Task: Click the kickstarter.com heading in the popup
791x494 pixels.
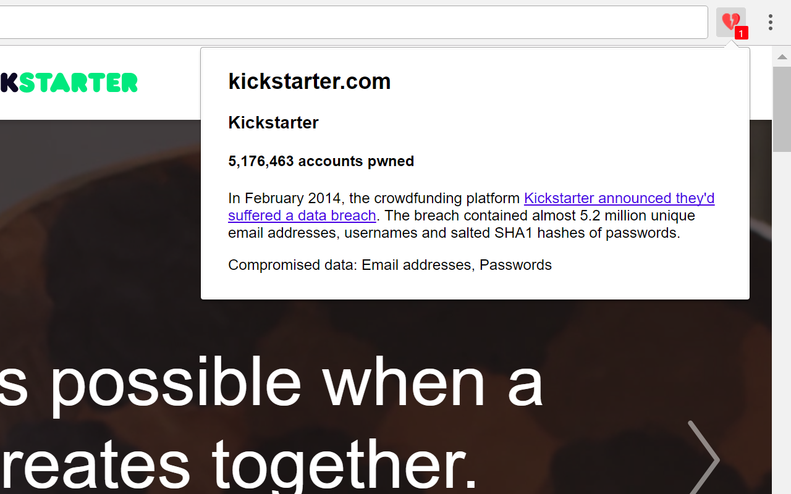Action: [310, 82]
